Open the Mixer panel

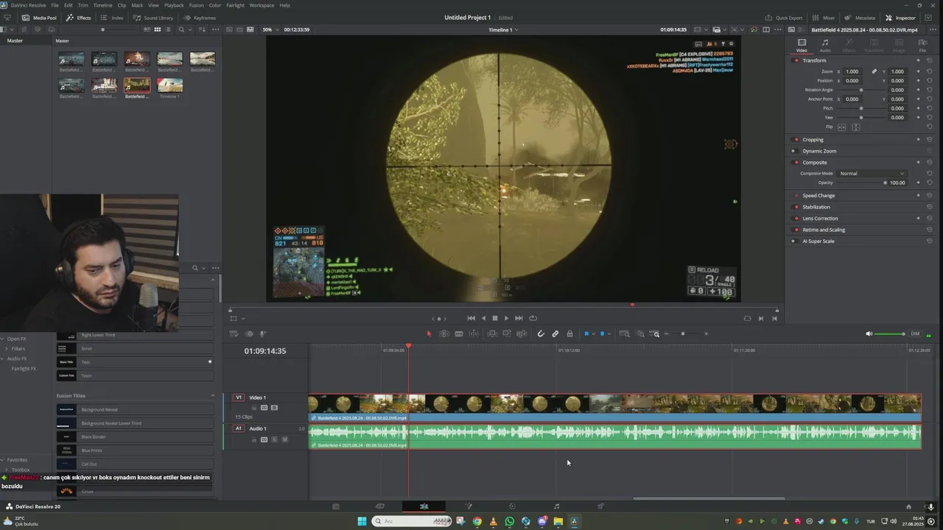click(824, 18)
